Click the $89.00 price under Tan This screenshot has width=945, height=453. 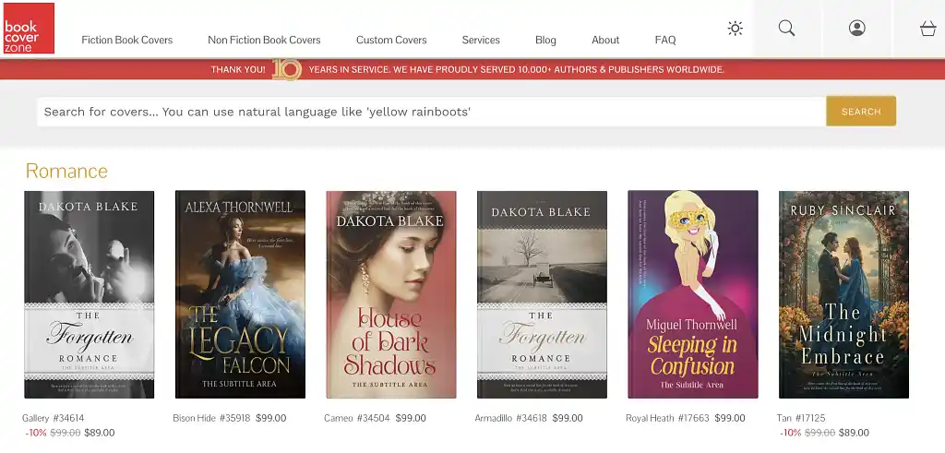[x=854, y=433]
